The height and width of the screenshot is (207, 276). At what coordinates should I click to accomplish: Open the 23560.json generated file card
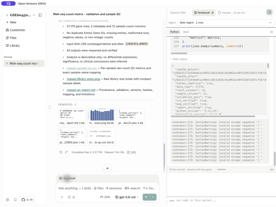[x=72, y=136]
